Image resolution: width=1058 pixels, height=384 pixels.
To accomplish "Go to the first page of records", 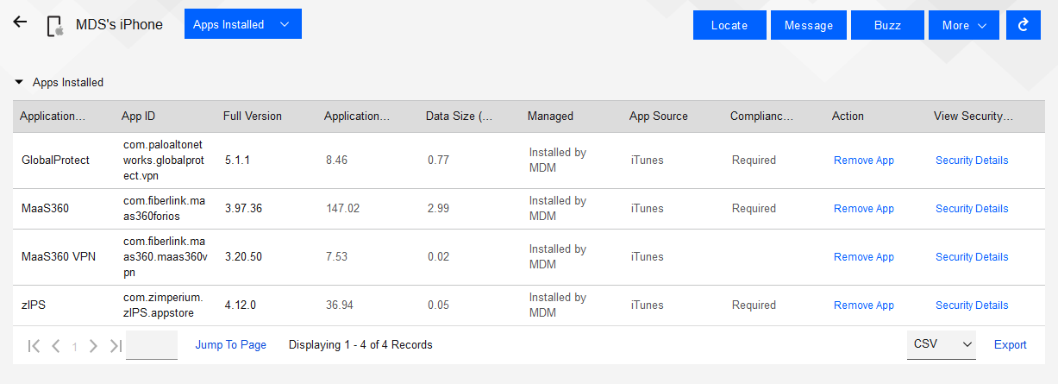I will pyautogui.click(x=34, y=346).
